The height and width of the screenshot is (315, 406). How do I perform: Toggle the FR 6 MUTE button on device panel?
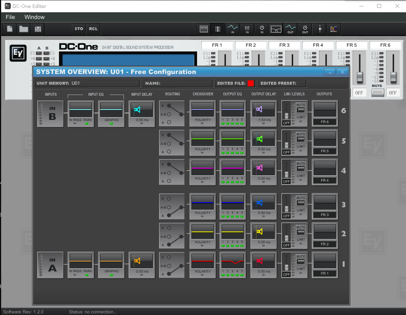(378, 93)
